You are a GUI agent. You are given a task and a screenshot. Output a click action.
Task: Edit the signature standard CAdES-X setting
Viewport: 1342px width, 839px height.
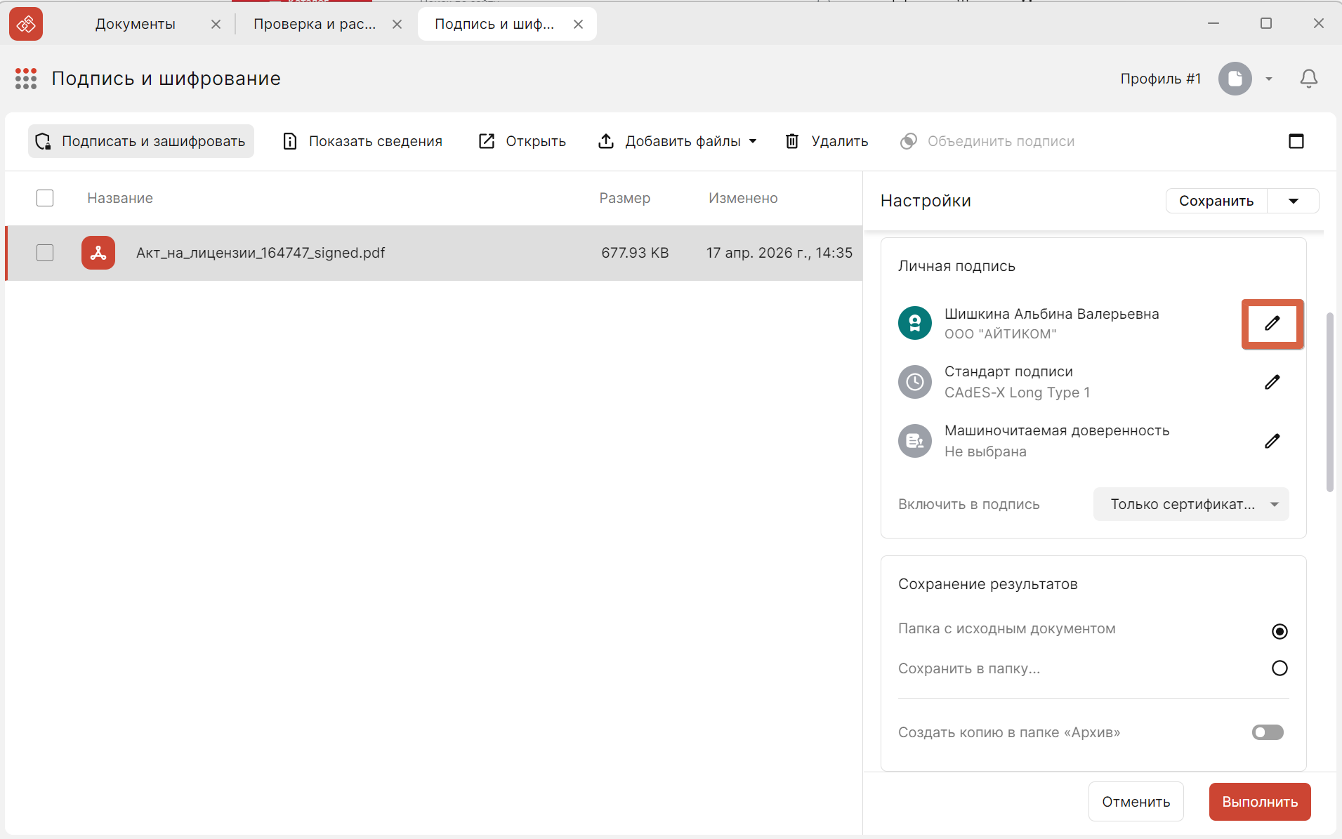[1272, 382]
